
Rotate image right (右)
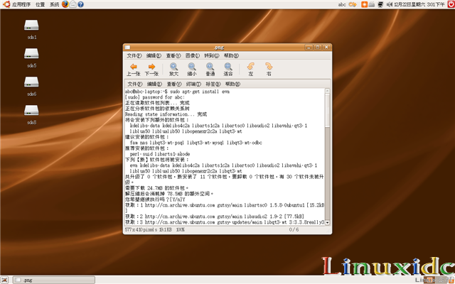[x=269, y=70]
